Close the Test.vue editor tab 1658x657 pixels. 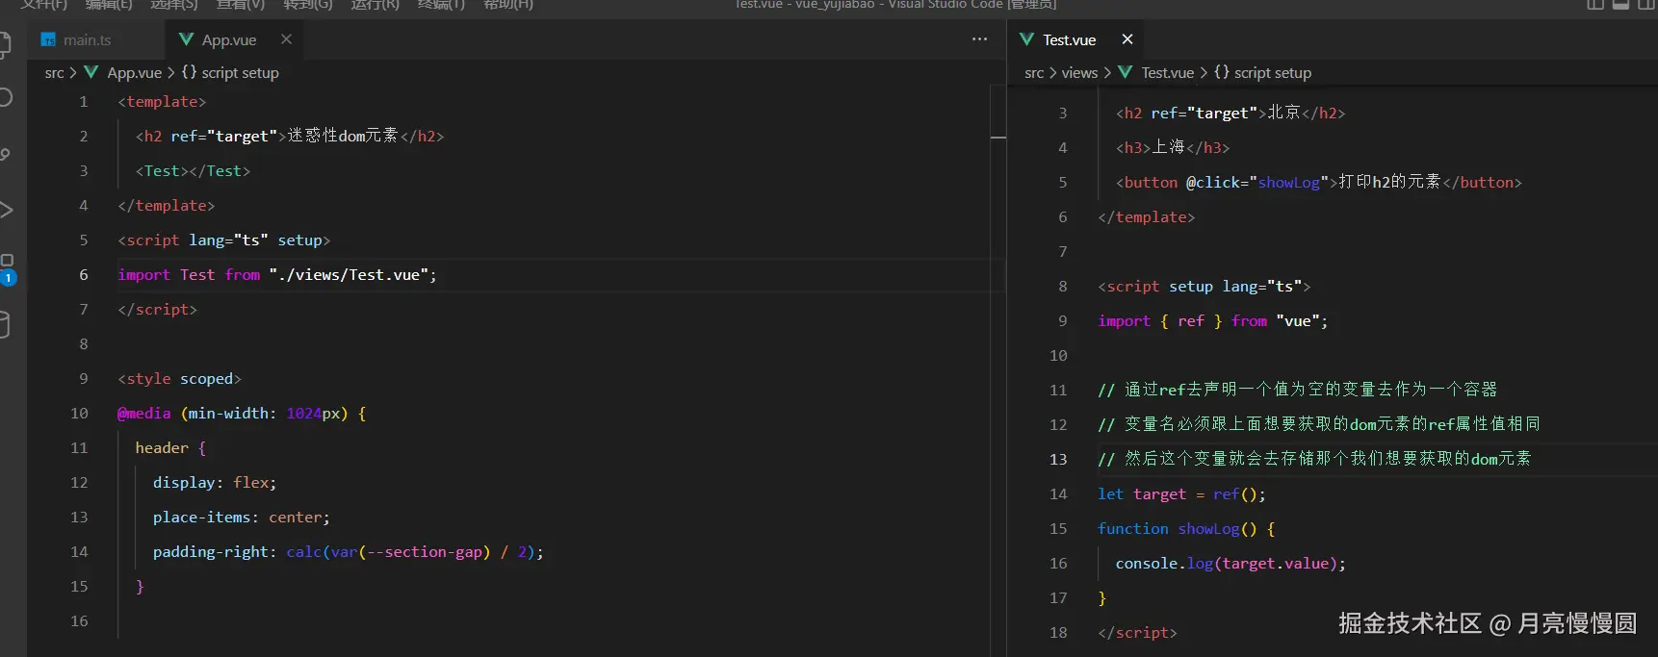[1127, 39]
